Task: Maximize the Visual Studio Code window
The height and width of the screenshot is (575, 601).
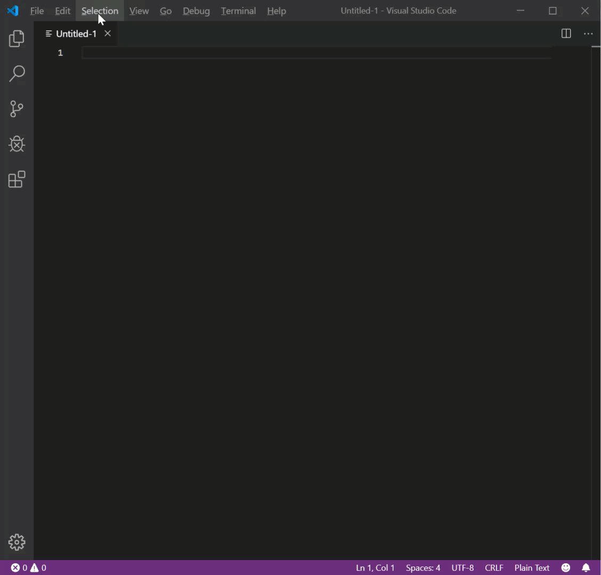Action: pyautogui.click(x=553, y=11)
